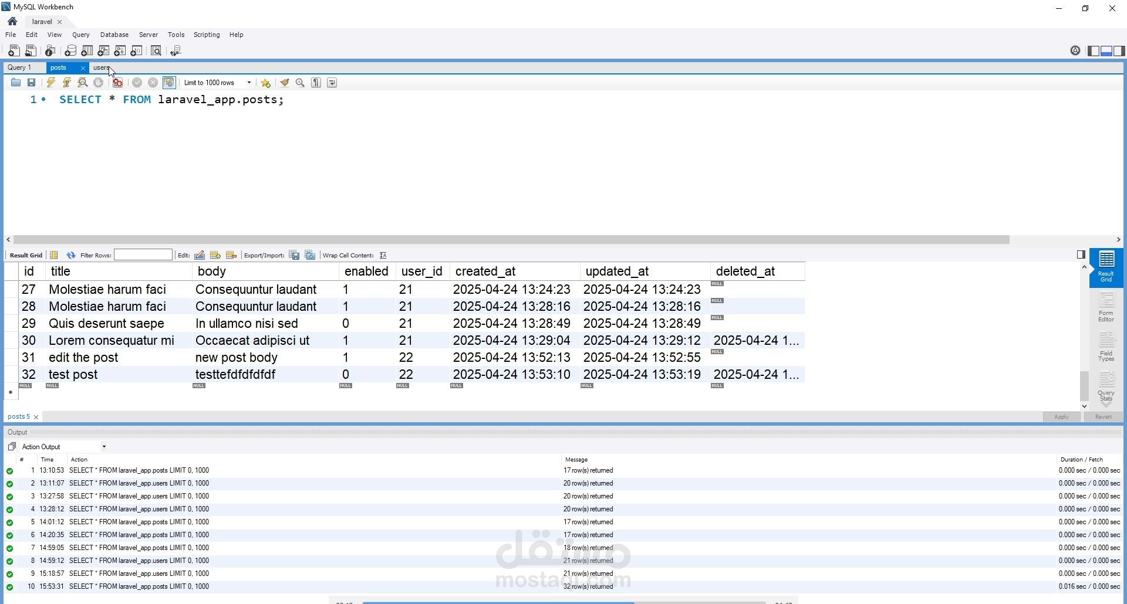The width and height of the screenshot is (1127, 604).
Task: Open the File menu
Action: 11,35
